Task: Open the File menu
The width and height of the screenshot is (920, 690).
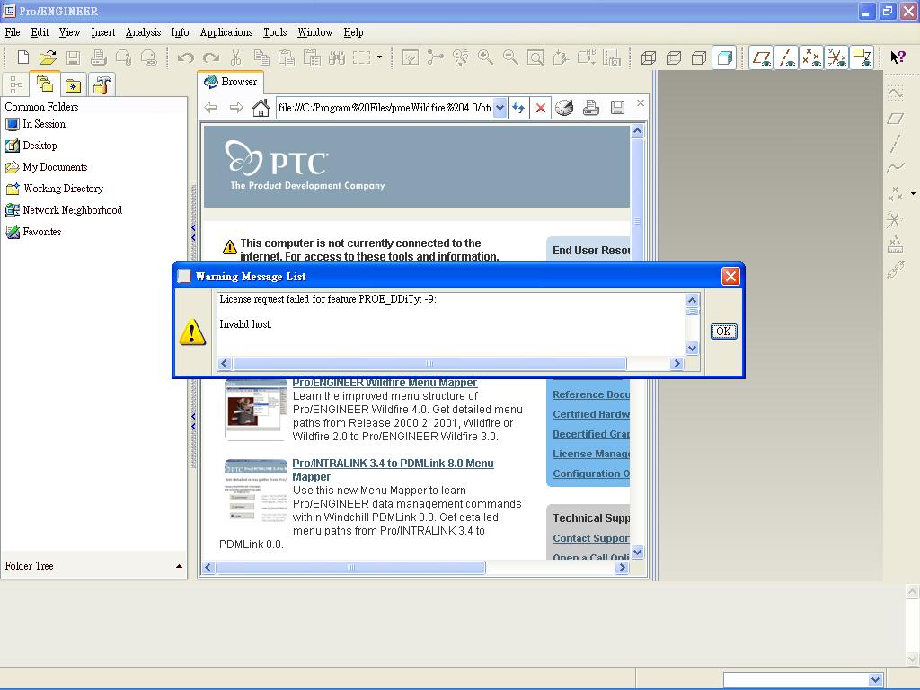Action: coord(13,32)
